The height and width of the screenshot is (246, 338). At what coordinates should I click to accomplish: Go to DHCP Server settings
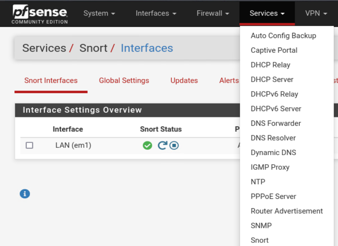[272, 79]
